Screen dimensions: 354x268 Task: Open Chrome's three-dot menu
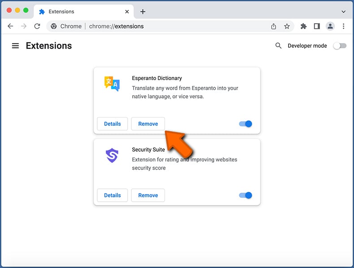[x=343, y=26]
